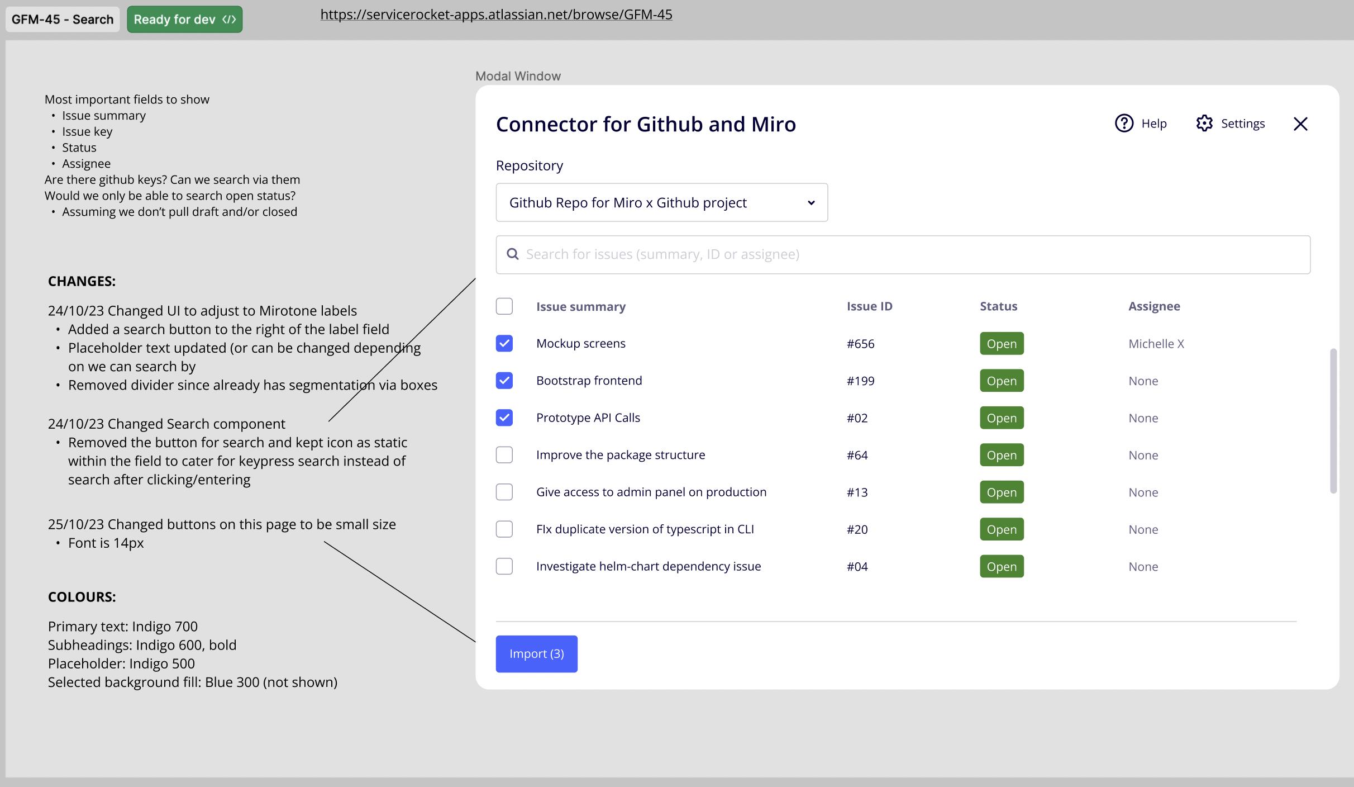Click the Connector for Github and Miro title
Viewport: 1354px width, 787px height.
(x=646, y=124)
